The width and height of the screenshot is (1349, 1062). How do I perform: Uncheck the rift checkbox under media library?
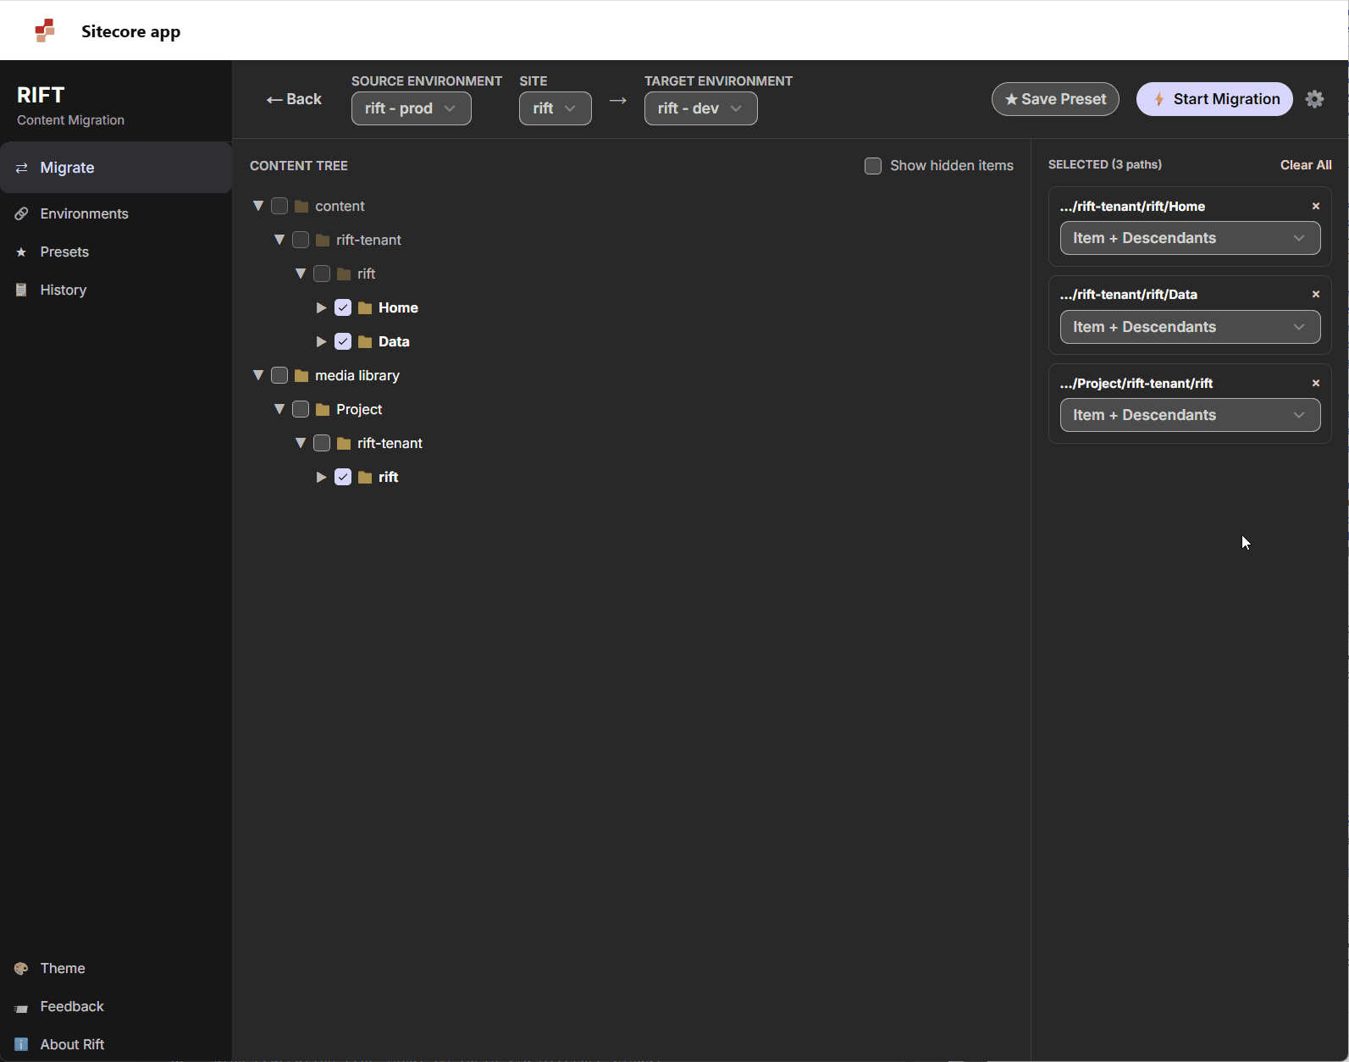343,477
